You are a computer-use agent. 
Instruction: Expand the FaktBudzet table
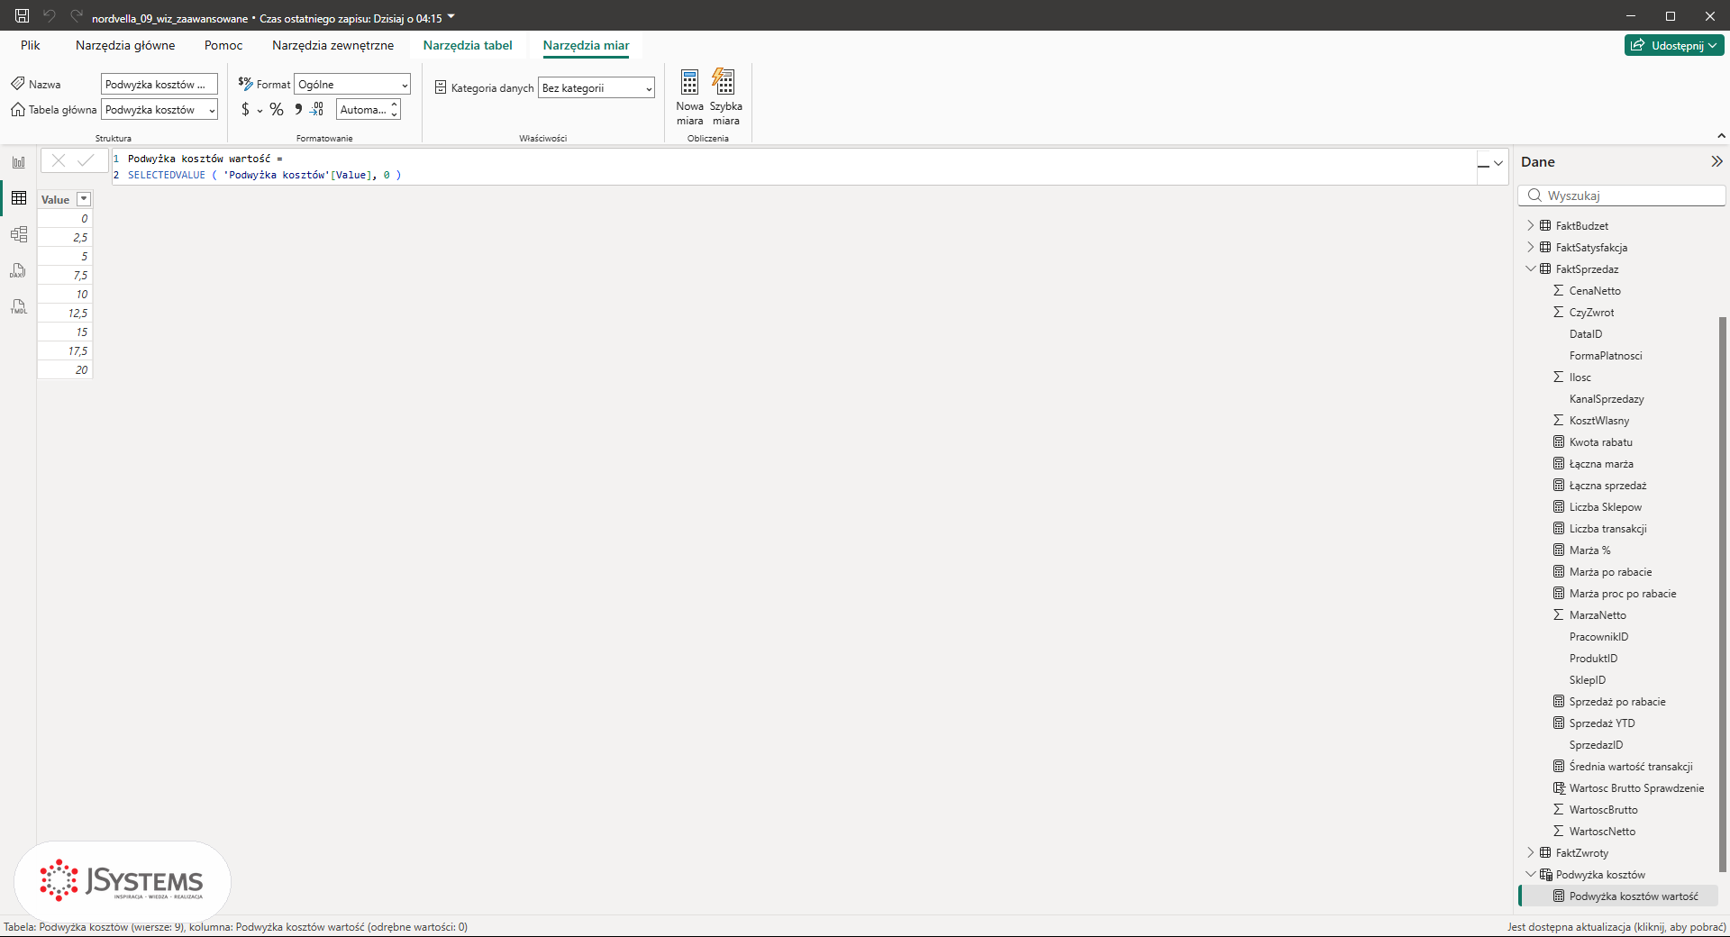click(x=1530, y=225)
